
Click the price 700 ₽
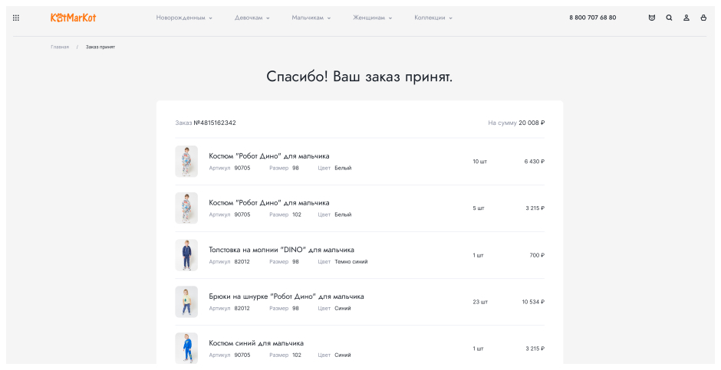tap(537, 255)
